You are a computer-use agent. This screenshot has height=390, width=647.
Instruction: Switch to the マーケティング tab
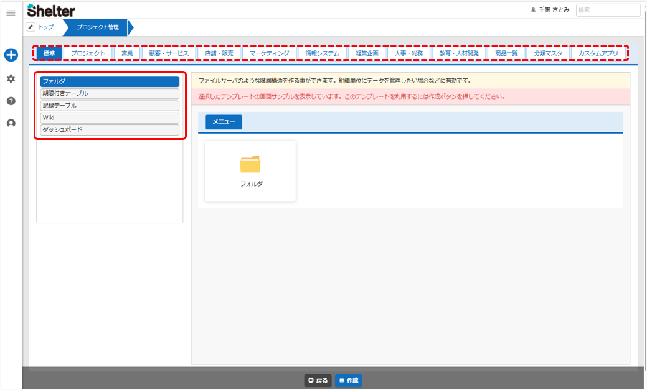[270, 53]
